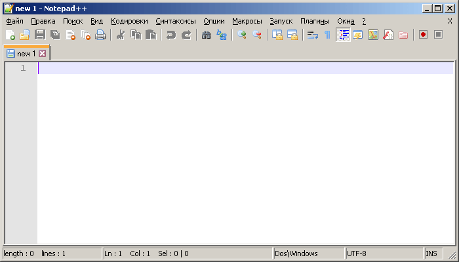
Task: Copy selection with the toolbar Copy icon
Action: pyautogui.click(x=136, y=35)
